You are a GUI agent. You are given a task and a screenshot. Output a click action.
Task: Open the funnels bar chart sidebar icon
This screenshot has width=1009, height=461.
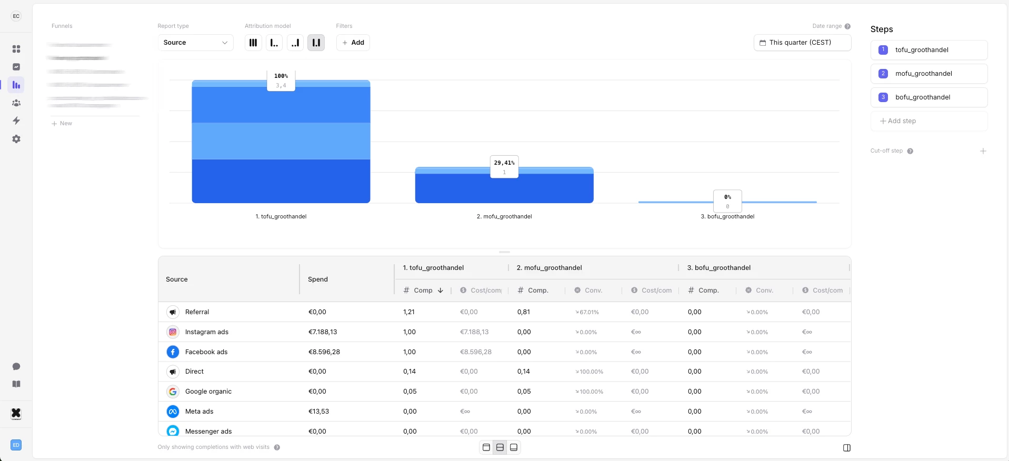[x=16, y=85]
